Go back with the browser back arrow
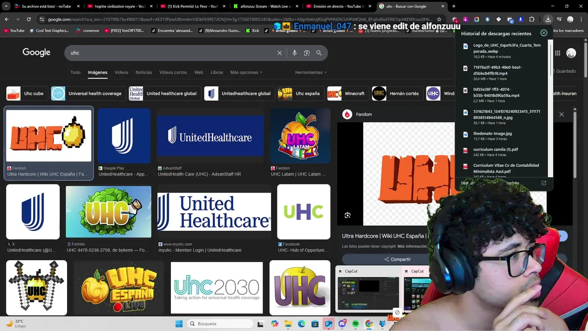588x331 pixels. pos(6,19)
